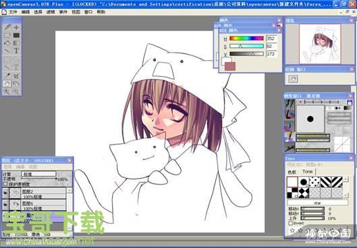Toggle visibility of layer 图层2
Screen dimensions: 357x248
pos(5,193)
